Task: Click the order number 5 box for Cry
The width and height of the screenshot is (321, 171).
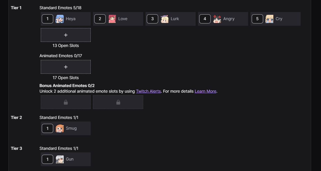Action: pyautogui.click(x=257, y=19)
